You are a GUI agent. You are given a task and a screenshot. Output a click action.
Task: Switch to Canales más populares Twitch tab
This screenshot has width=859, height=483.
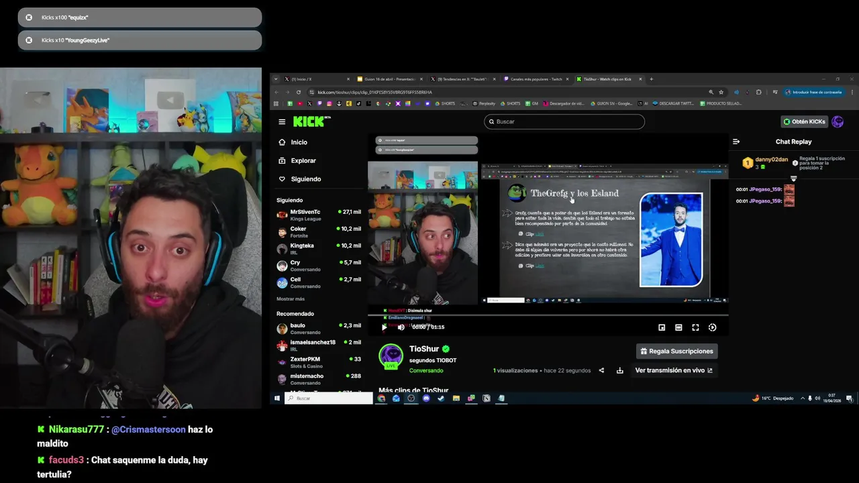coord(536,79)
